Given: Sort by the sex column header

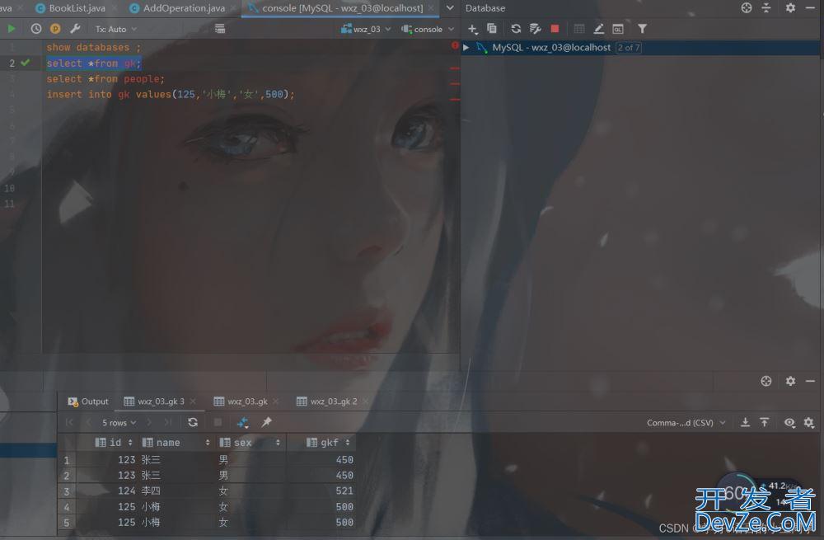Looking at the screenshot, I should click(250, 443).
